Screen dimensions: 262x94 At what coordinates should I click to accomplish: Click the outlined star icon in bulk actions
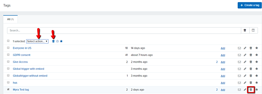coord(58,41)
